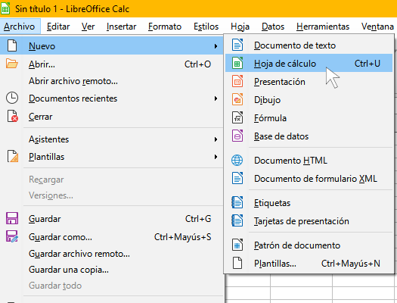Open the Archivo menu
The height and width of the screenshot is (303, 397).
[19, 27]
